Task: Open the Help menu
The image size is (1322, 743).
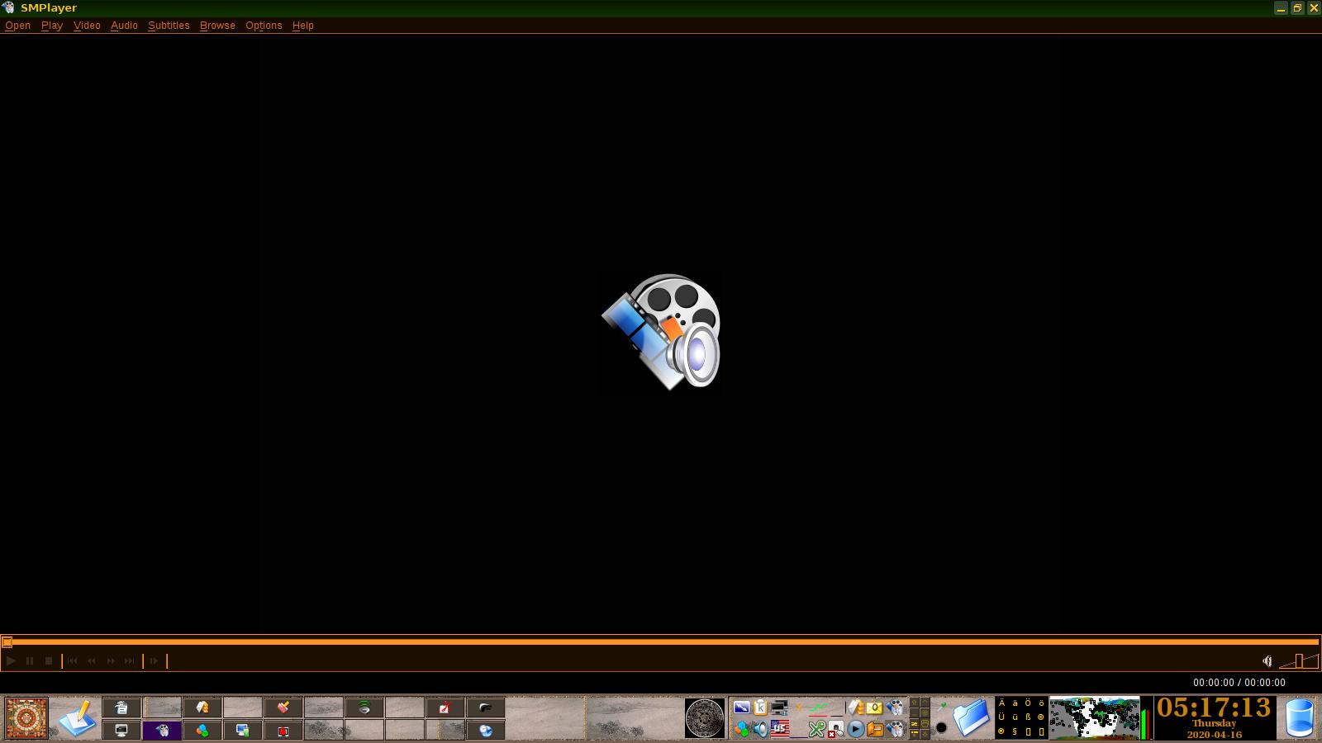Action: [303, 26]
